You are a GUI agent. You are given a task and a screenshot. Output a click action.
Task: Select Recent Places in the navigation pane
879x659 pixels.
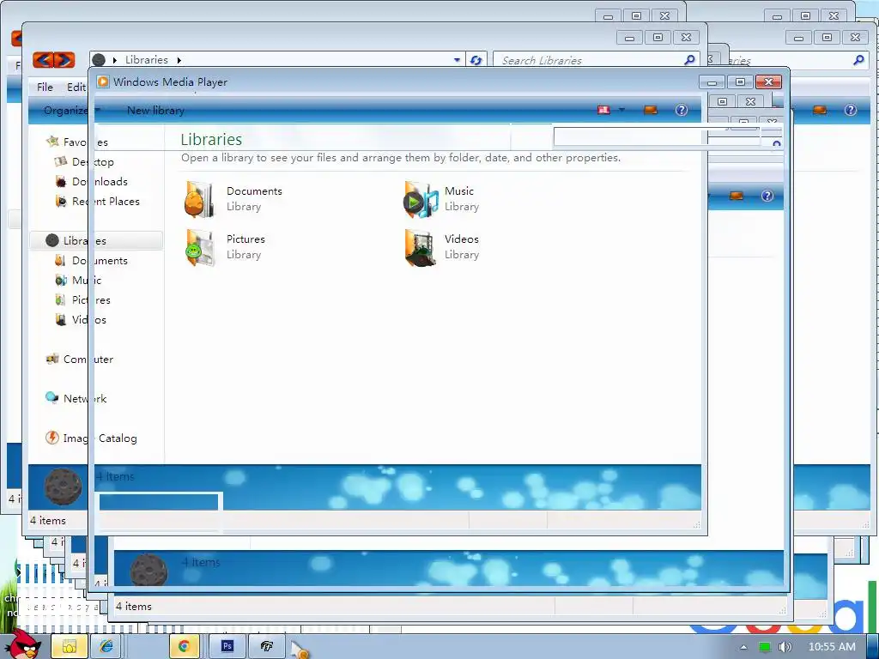[106, 201]
